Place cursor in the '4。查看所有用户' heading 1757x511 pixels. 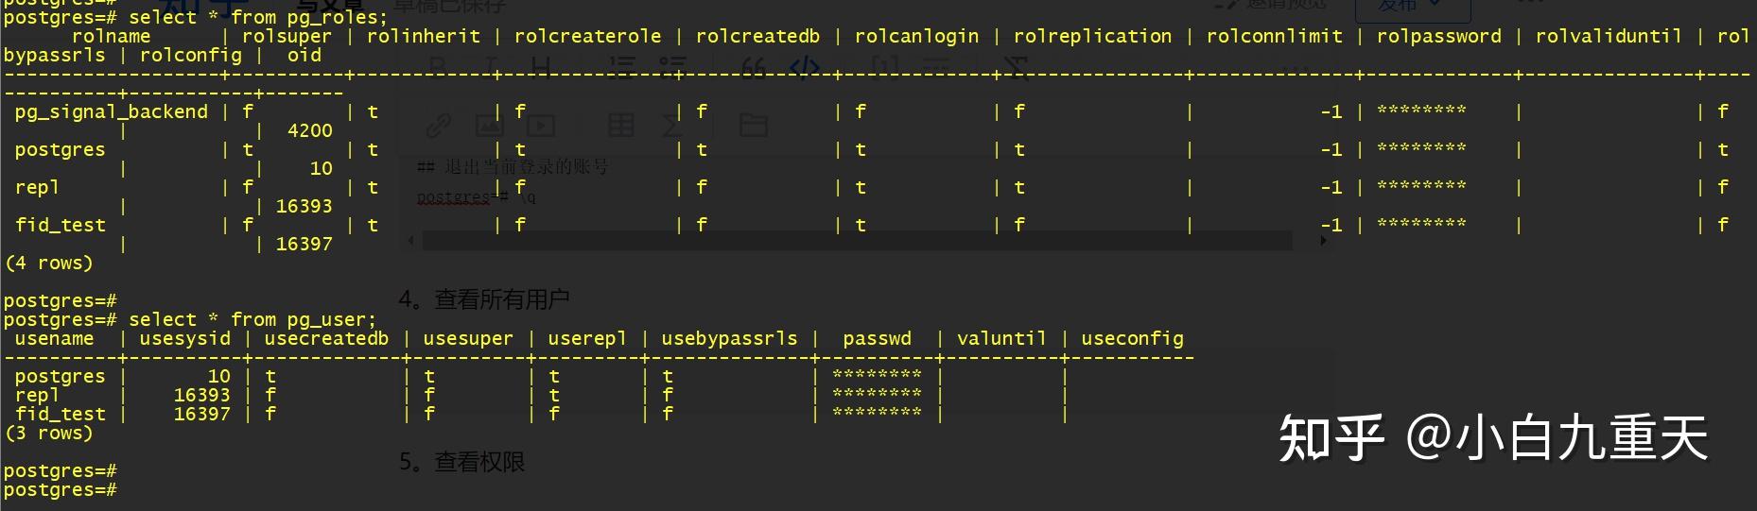click(x=484, y=299)
